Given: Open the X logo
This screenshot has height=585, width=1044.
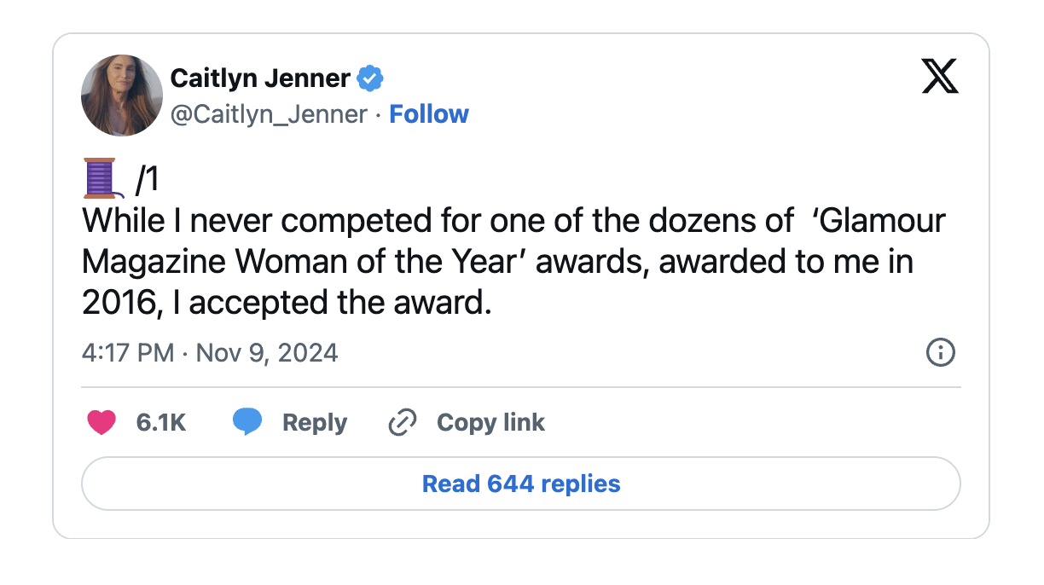Looking at the screenshot, I should (x=940, y=78).
